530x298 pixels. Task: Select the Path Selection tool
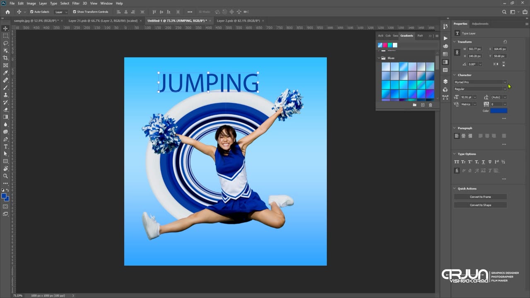[x=5, y=154]
